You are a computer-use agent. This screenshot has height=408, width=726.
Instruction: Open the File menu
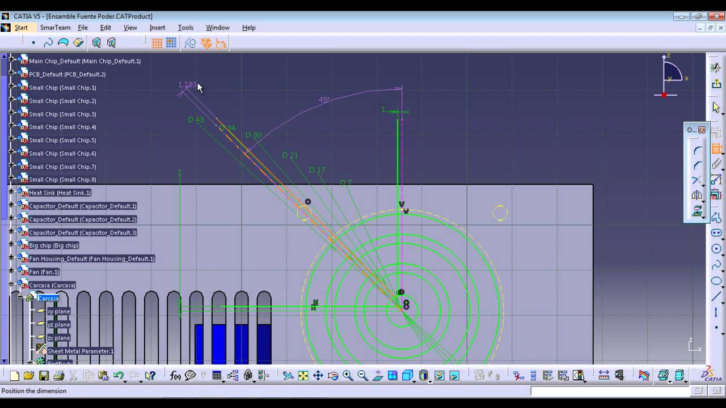pos(83,27)
